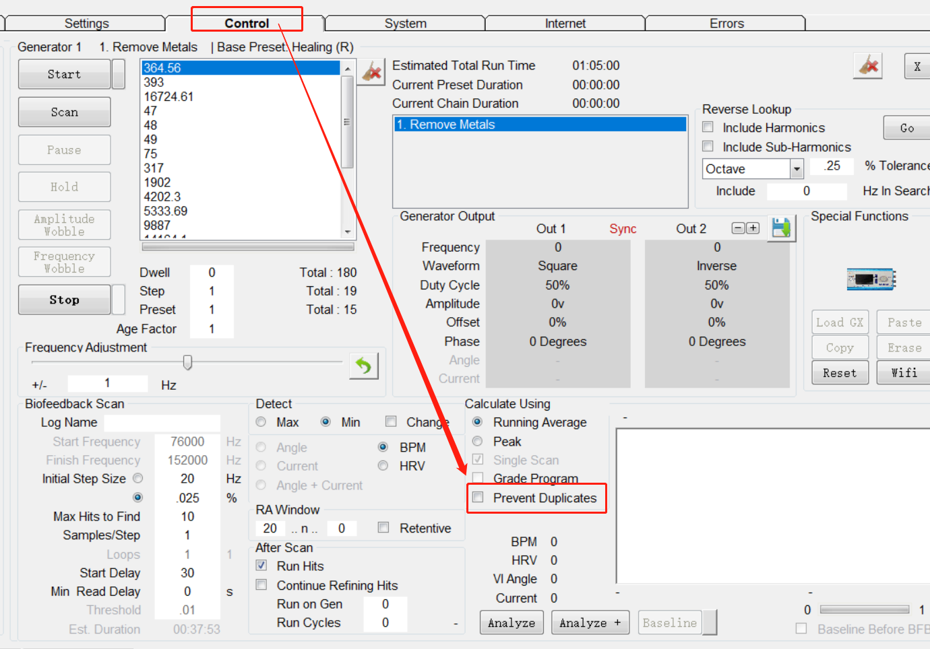
Task: Click the minus icon next to Out 2
Action: pyautogui.click(x=738, y=228)
